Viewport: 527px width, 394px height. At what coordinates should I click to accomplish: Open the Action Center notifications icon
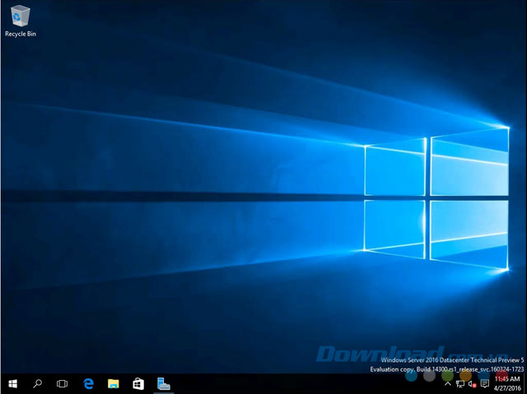[485, 383]
